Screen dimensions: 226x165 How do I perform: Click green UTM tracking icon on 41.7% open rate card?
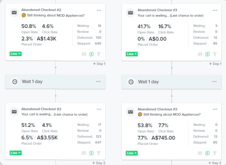coord(208,54)
